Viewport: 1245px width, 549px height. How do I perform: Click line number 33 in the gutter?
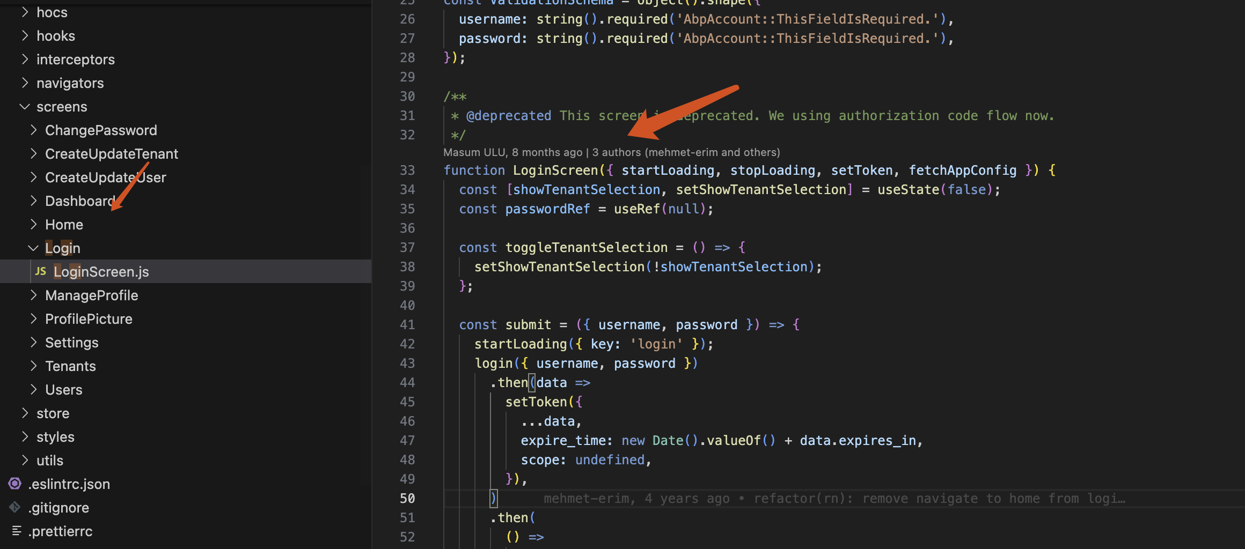coord(407,170)
